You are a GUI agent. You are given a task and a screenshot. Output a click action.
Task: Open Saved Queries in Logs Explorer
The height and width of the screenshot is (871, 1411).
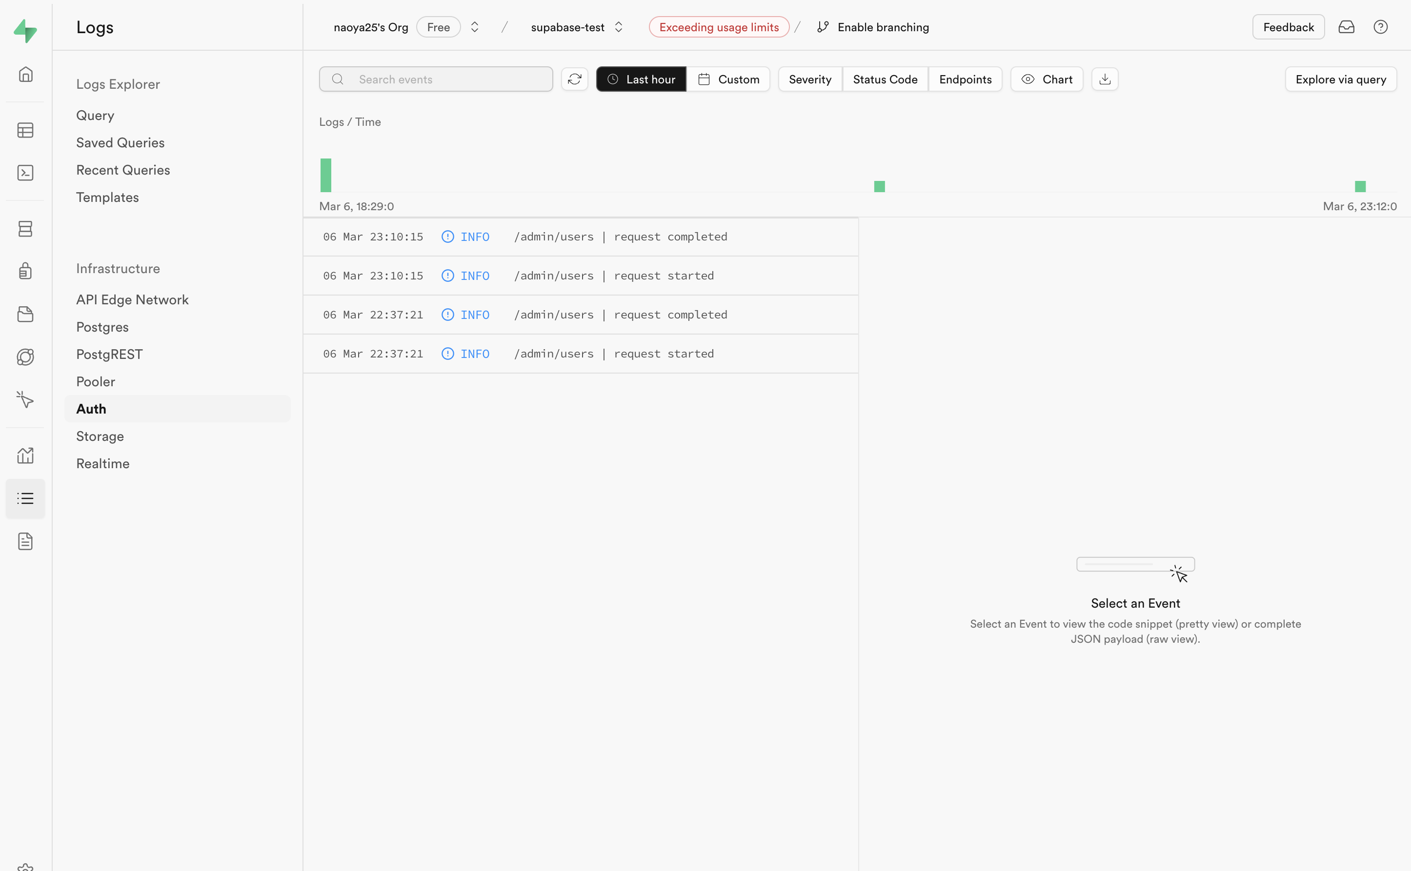[x=121, y=142]
